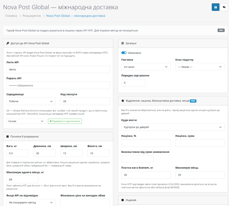Focus the Вага, кг field

tap(18, 153)
